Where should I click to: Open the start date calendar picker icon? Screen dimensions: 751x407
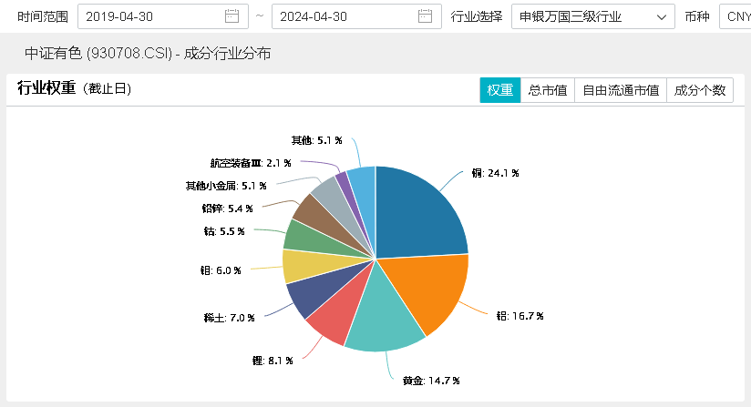[x=232, y=16]
